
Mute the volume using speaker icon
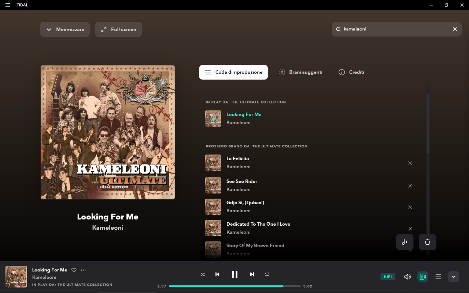click(407, 277)
